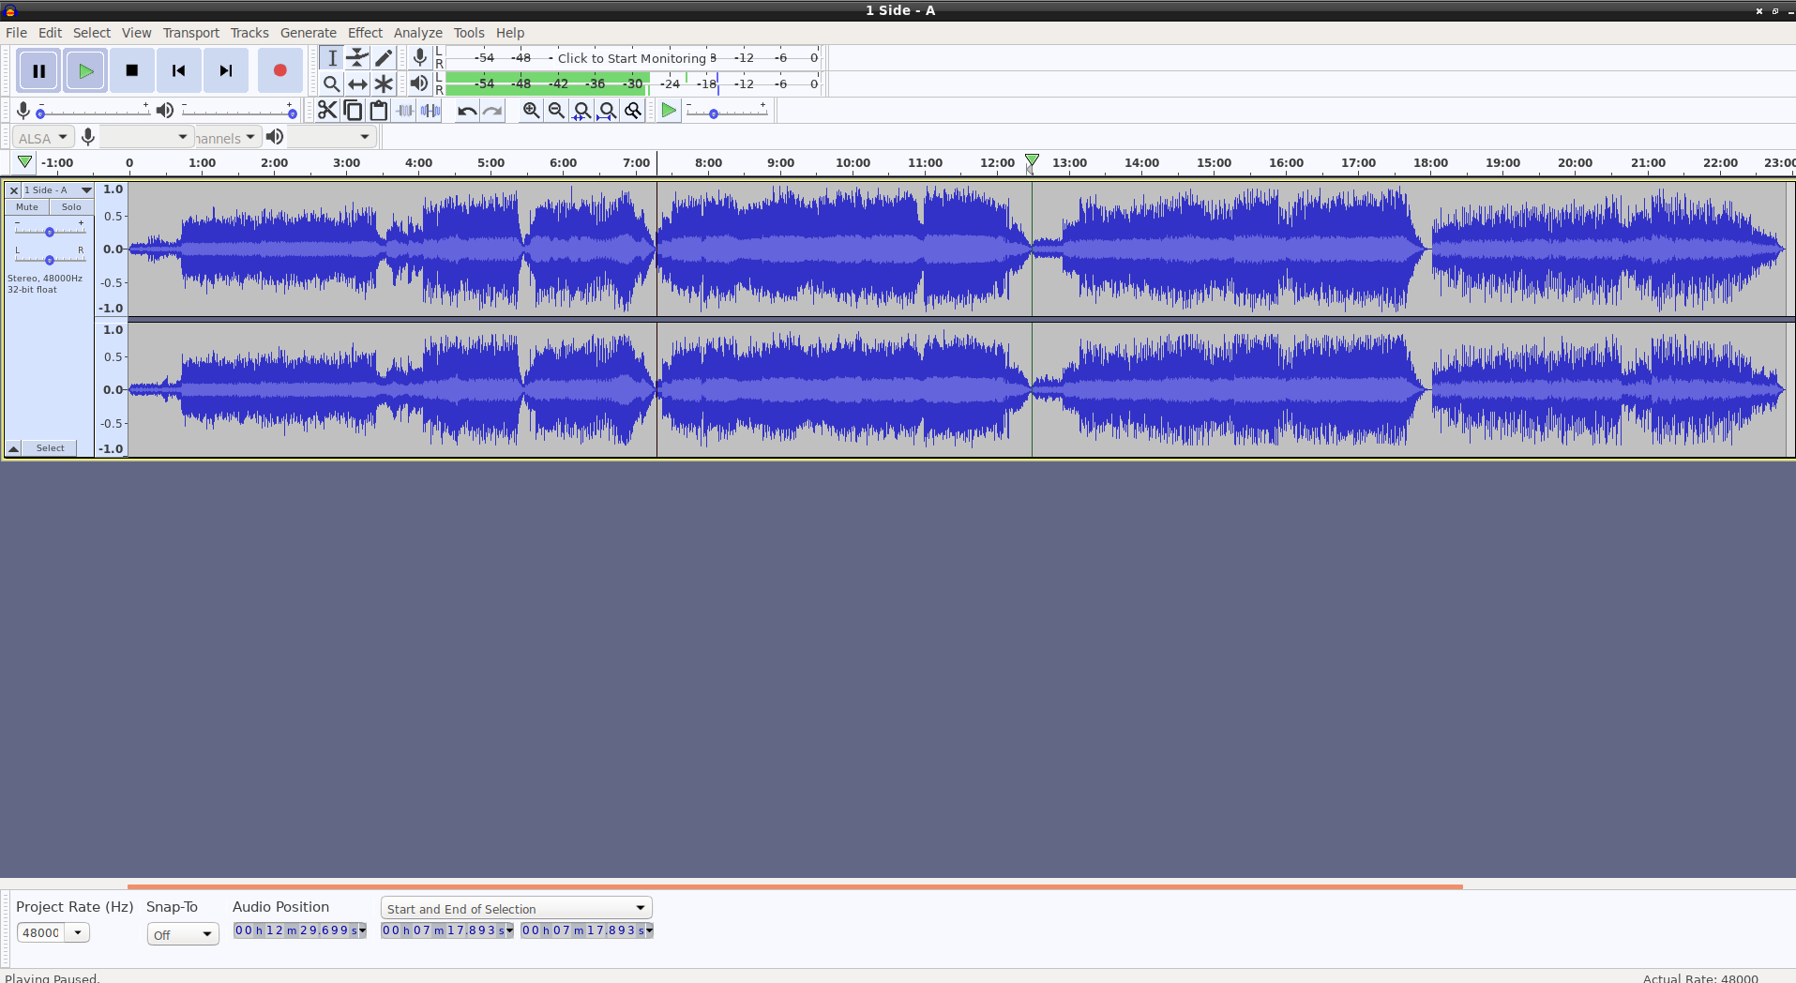Click Fit project to width icon

[608, 111]
